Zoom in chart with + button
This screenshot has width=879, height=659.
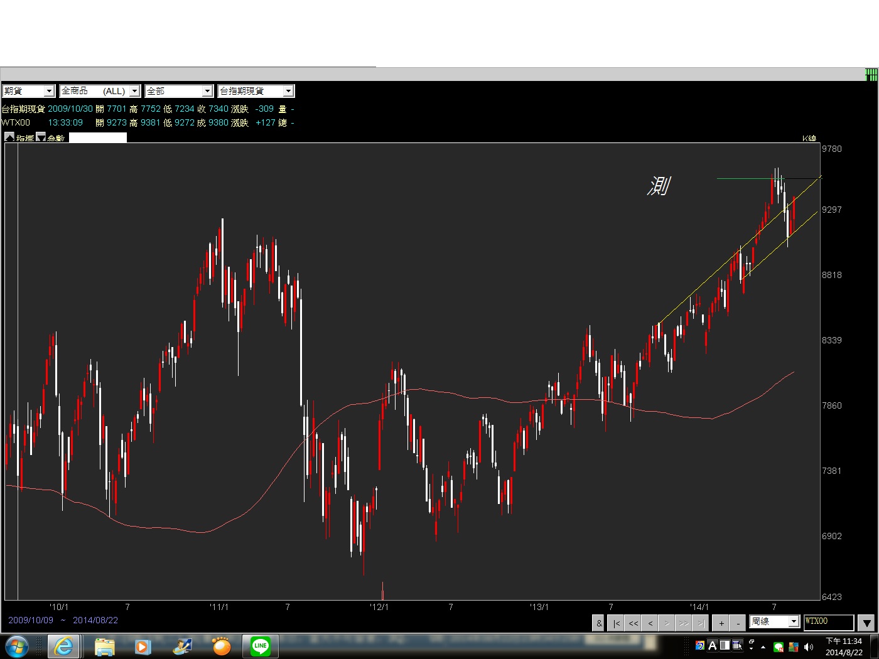coord(721,623)
